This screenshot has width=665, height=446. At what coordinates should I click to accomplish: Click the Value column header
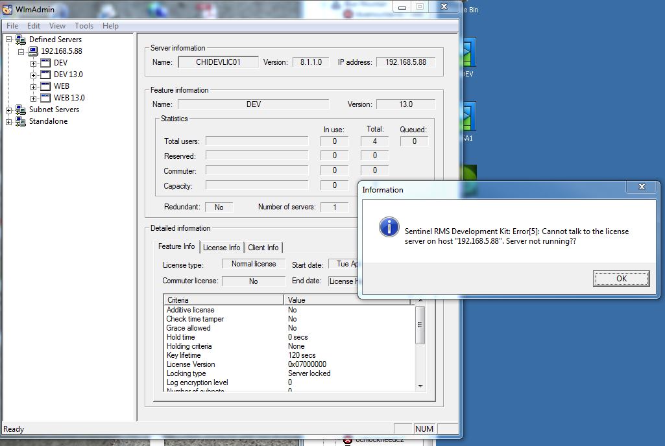347,299
